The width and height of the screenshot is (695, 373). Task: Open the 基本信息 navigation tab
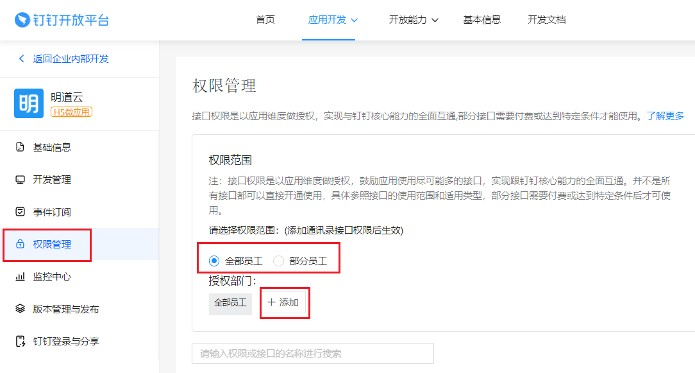point(482,20)
